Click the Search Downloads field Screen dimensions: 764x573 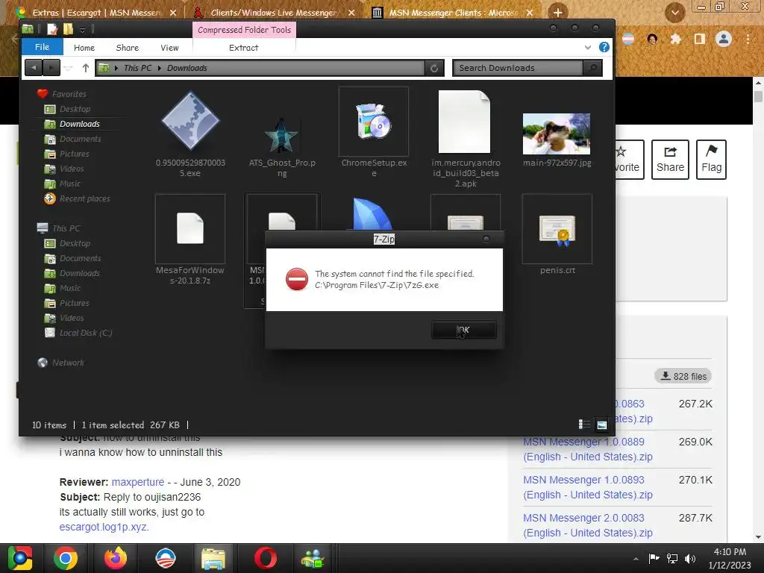pos(518,68)
